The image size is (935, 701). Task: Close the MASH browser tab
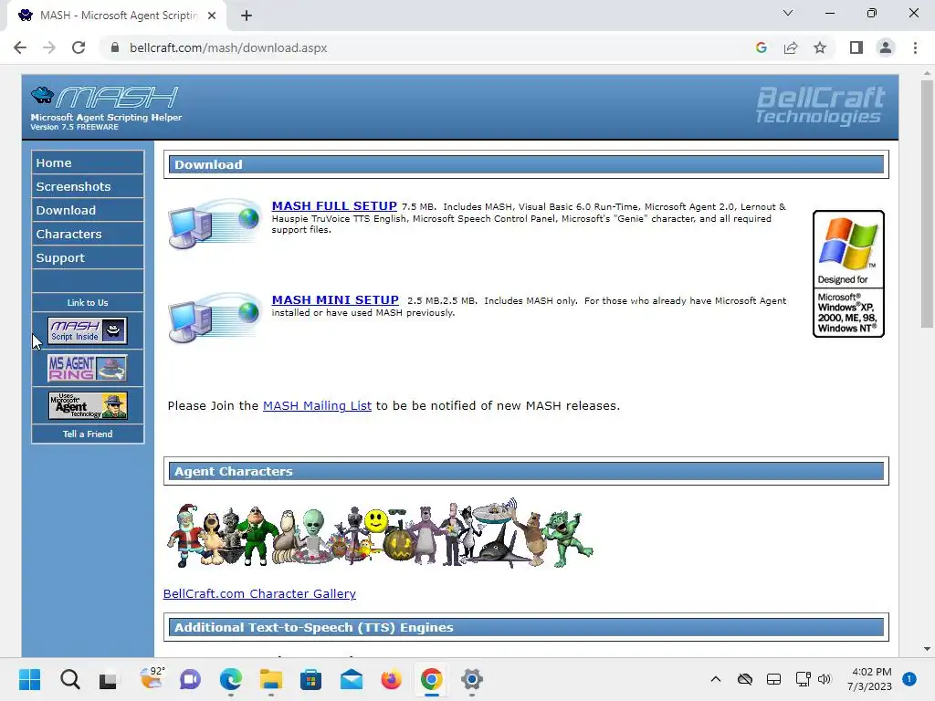coord(212,16)
